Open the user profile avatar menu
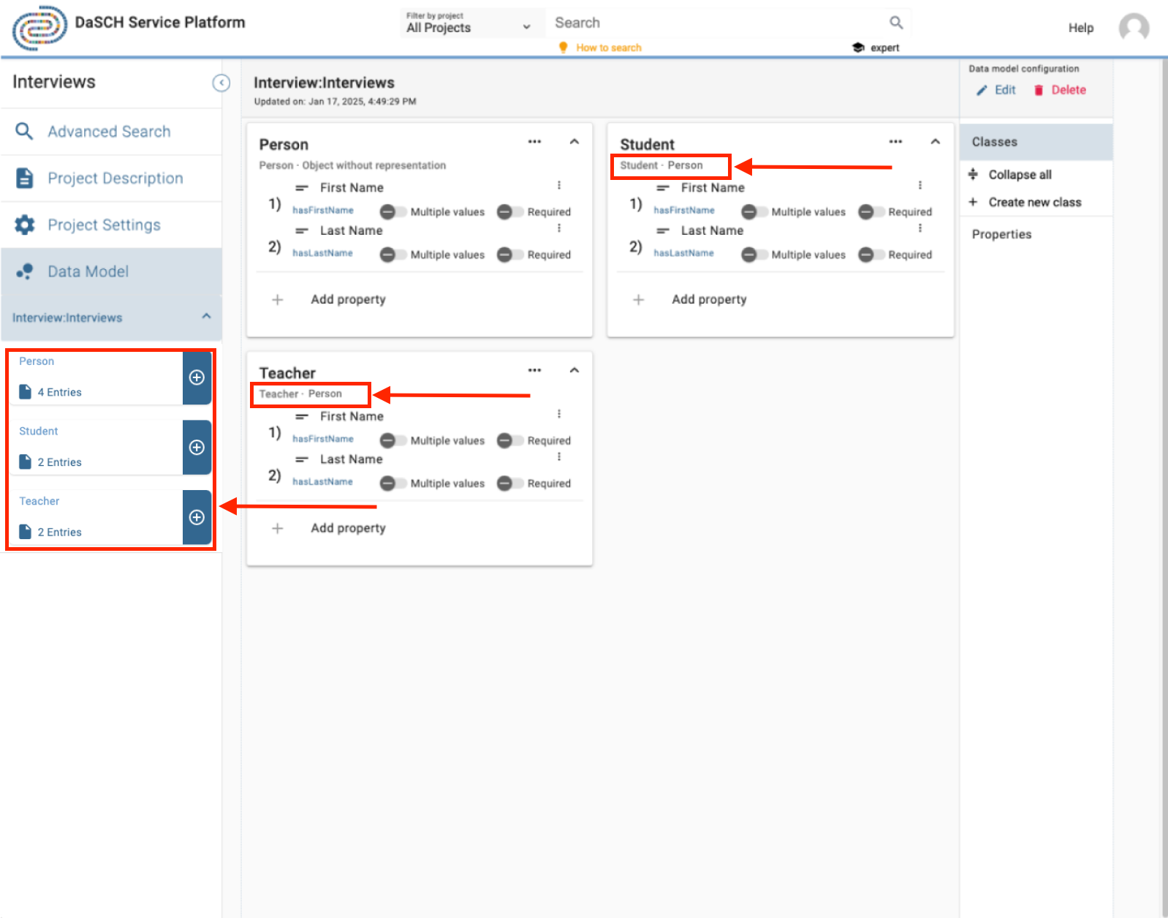The image size is (1168, 918). click(1133, 28)
